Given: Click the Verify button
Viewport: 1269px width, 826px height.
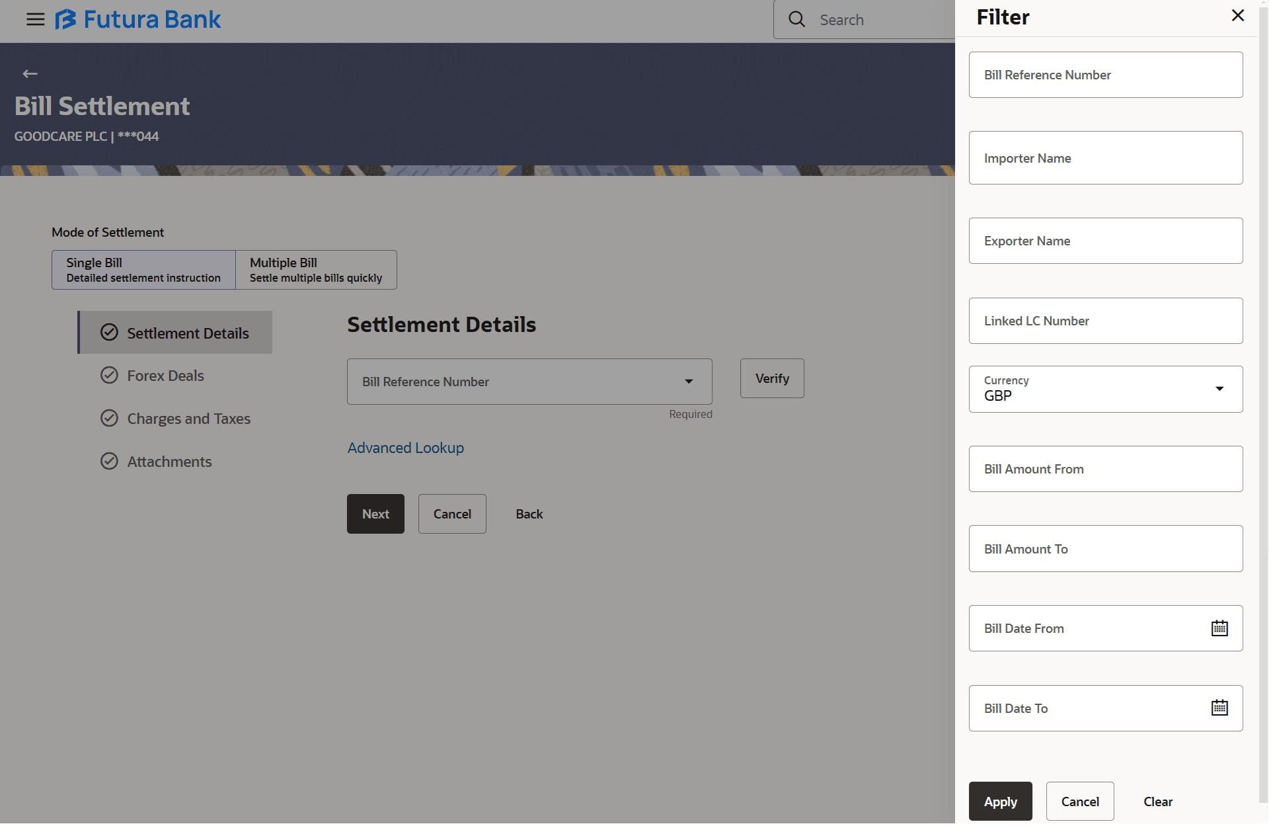Looking at the screenshot, I should pos(771,378).
